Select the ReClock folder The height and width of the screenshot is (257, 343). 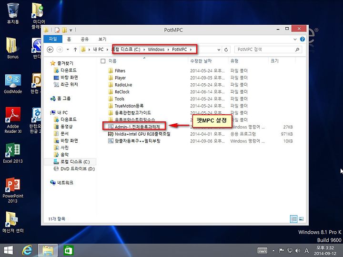(119, 92)
